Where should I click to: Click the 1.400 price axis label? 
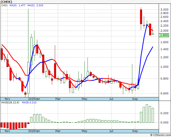164,49
